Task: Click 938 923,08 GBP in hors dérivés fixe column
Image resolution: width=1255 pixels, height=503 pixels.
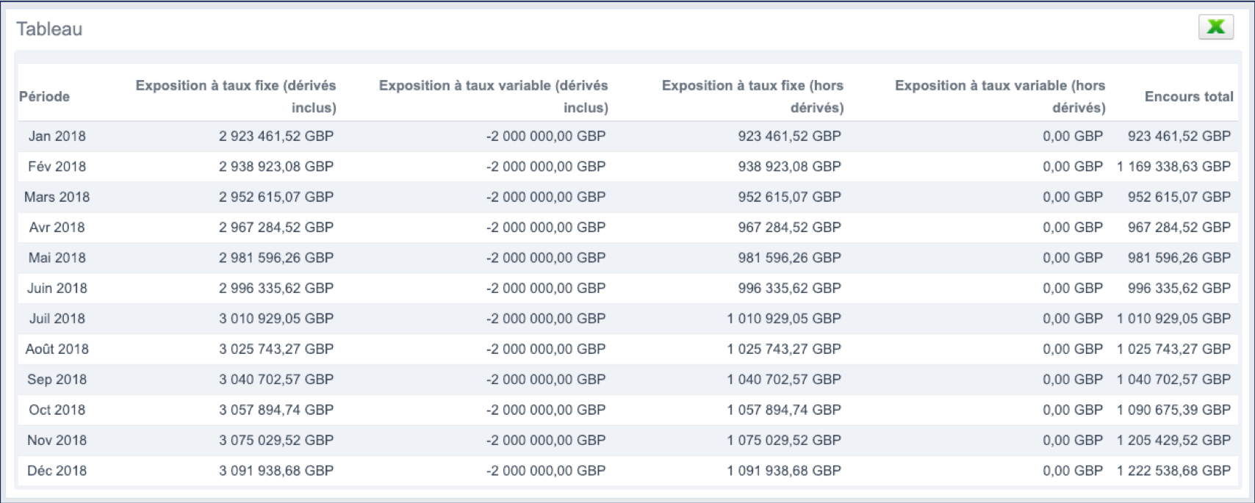Action: 790,167
